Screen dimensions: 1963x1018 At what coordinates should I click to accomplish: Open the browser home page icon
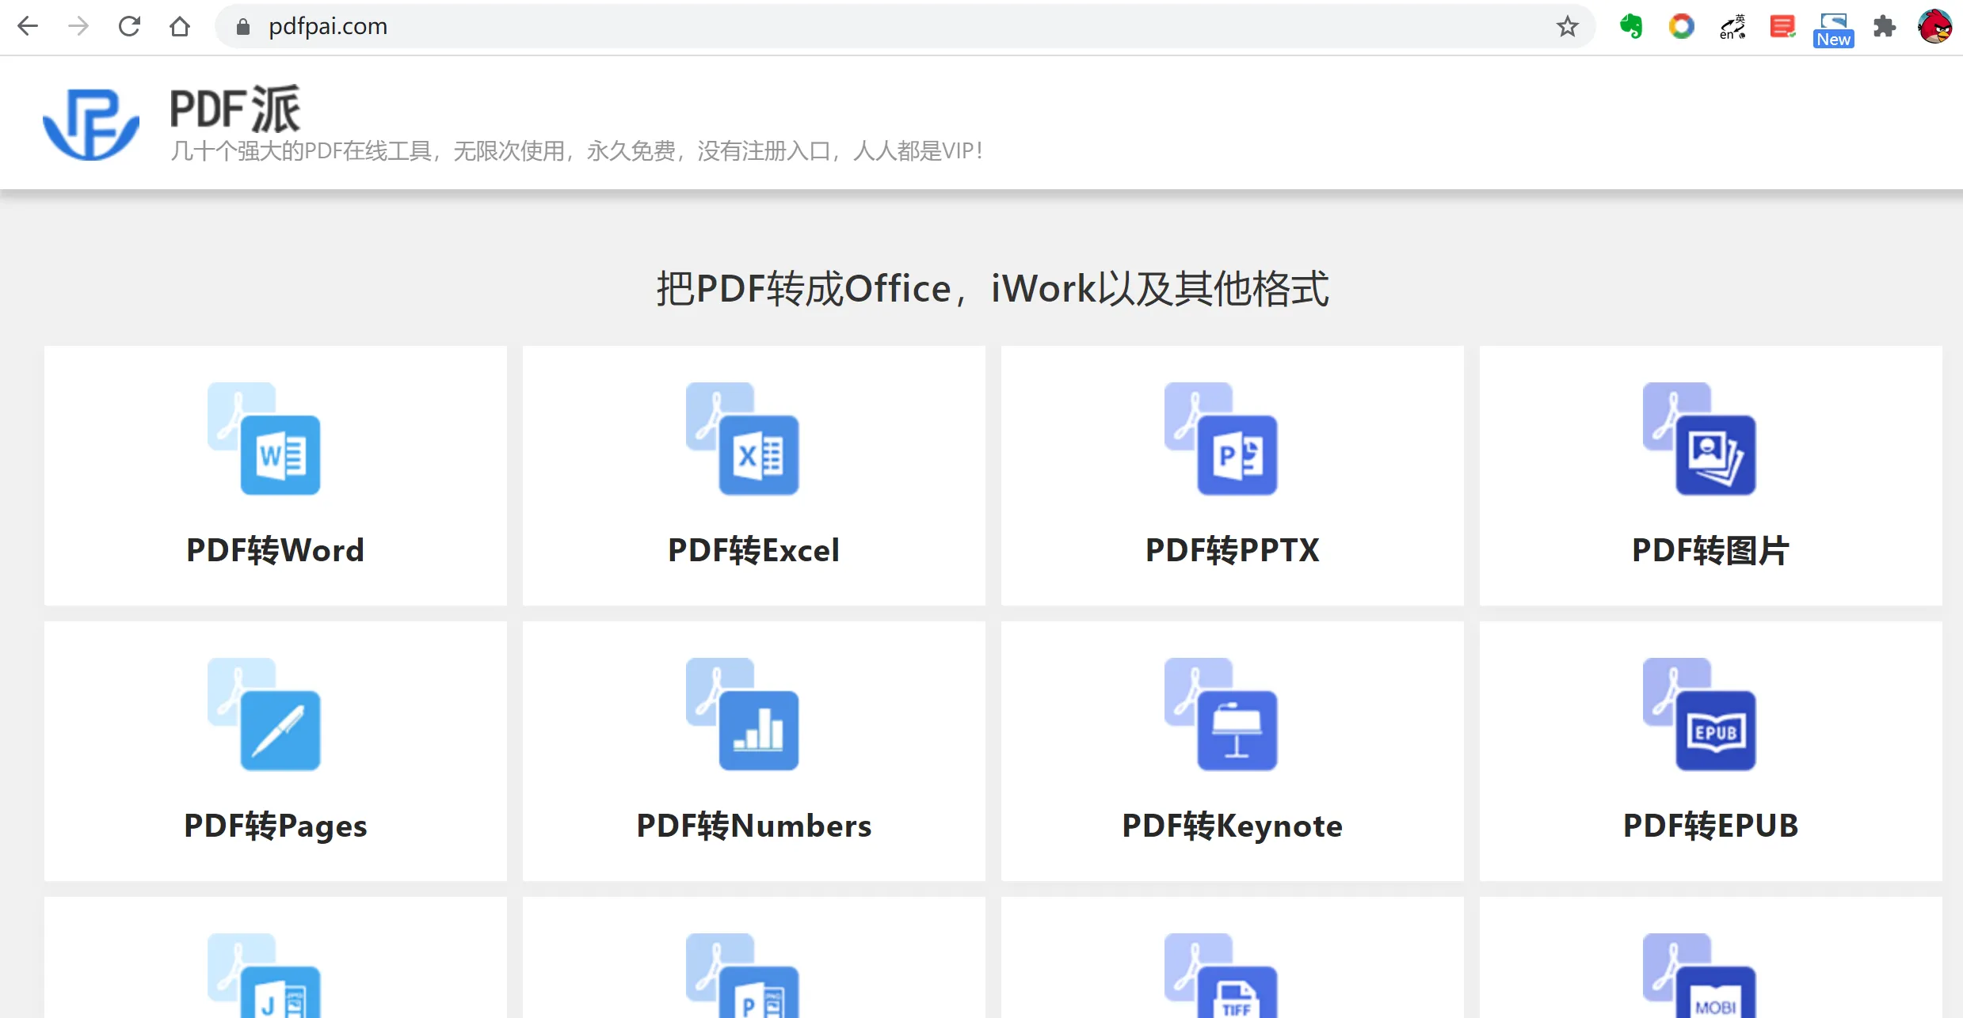[x=180, y=26]
